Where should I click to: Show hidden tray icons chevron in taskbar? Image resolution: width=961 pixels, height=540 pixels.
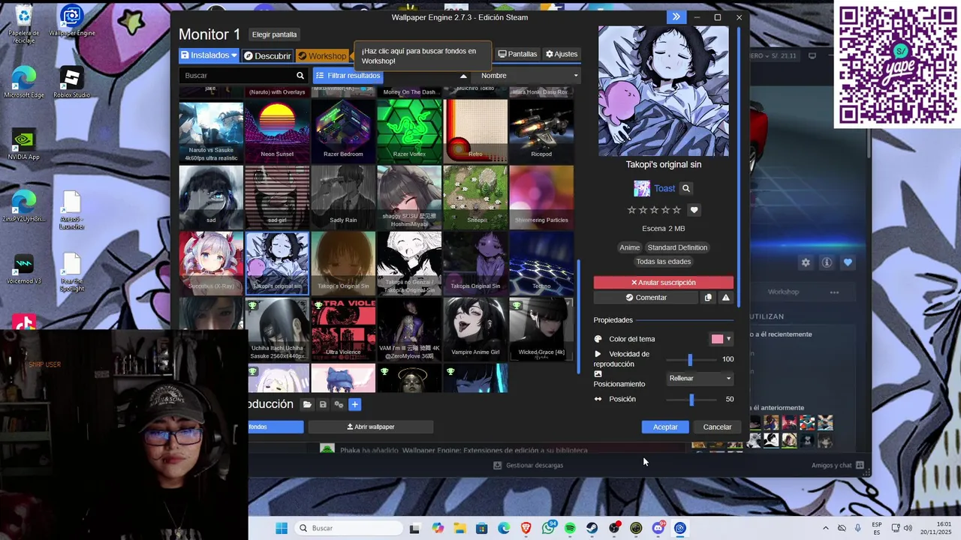pos(825,528)
